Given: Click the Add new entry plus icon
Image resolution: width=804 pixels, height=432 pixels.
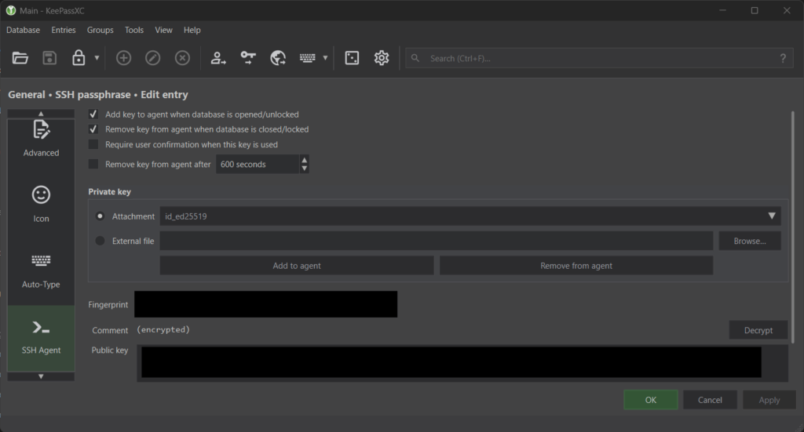Looking at the screenshot, I should tap(123, 58).
